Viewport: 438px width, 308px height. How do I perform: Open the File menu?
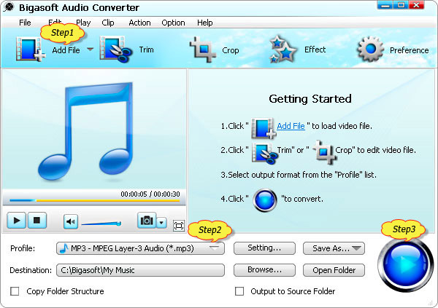(25, 23)
